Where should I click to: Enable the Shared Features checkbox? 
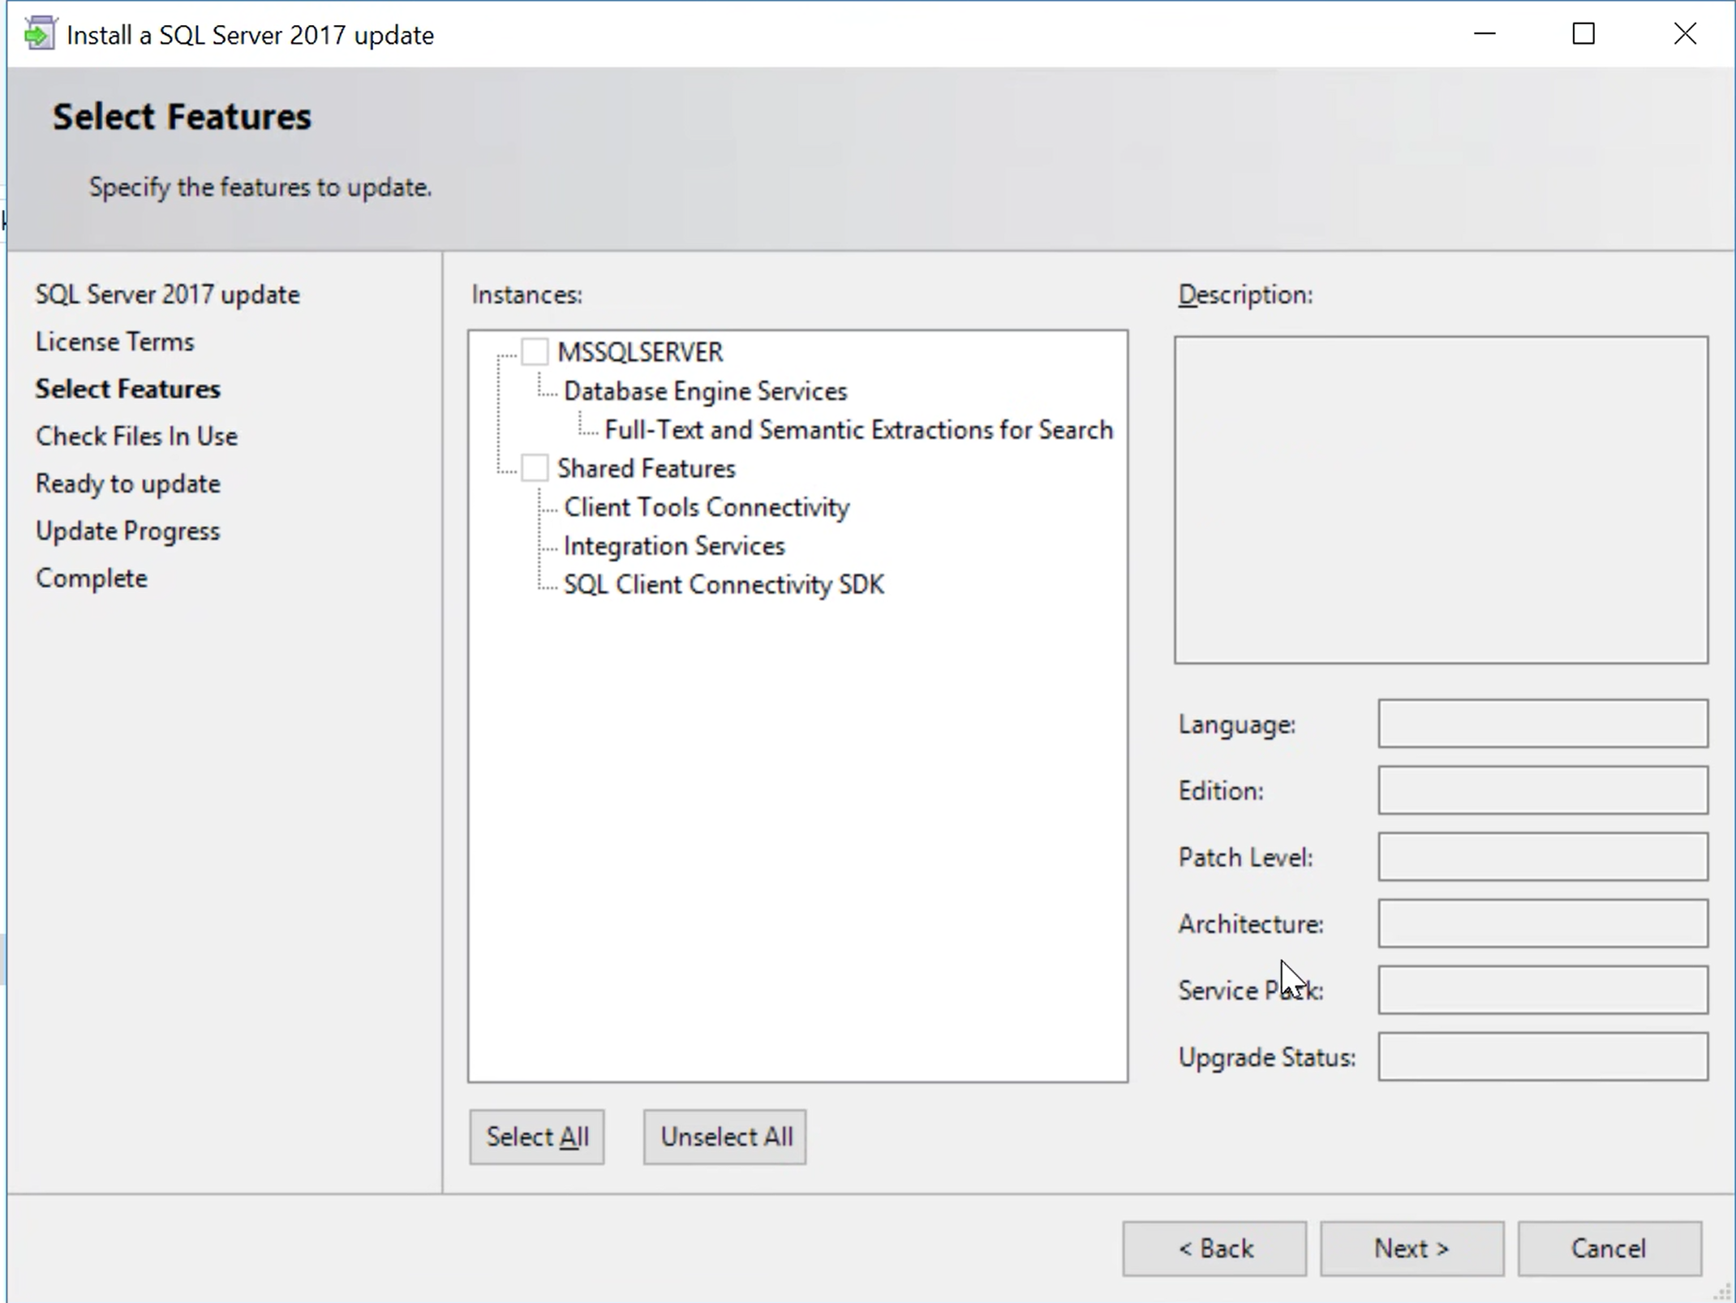(x=535, y=467)
